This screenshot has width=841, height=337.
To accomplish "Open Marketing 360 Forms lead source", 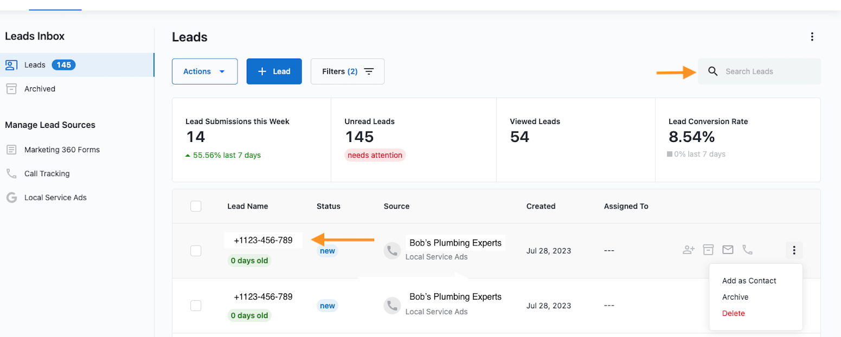I will tap(62, 150).
